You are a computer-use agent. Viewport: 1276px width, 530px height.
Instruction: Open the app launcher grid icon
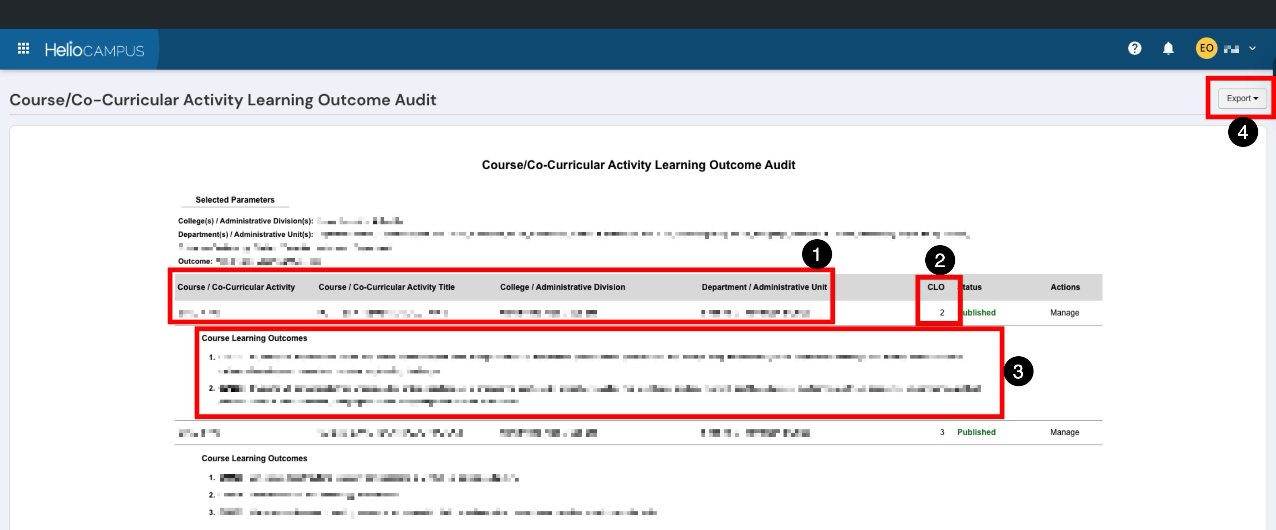(x=23, y=48)
